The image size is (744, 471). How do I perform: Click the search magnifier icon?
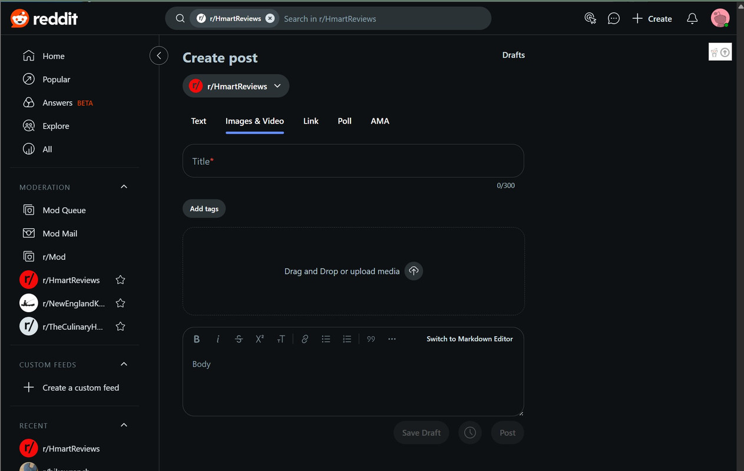pos(180,18)
